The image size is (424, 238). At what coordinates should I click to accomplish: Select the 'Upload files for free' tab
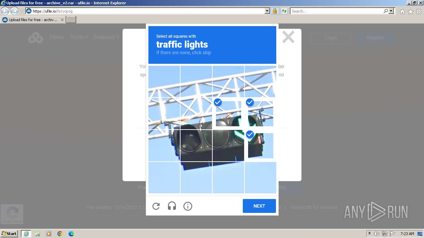tap(33, 20)
